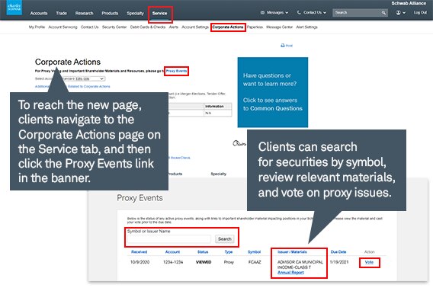Screen dimensions: 433x291
Task: Open Contact Us in the Service submenu
Action: tap(89, 27)
